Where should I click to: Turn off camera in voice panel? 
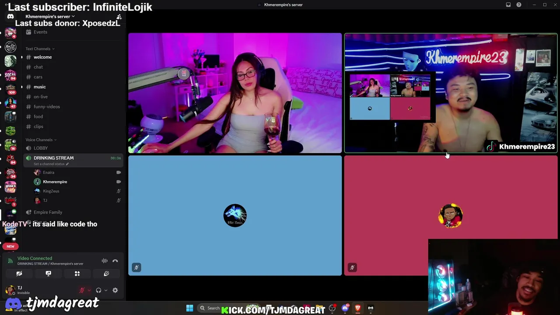(x=19, y=273)
